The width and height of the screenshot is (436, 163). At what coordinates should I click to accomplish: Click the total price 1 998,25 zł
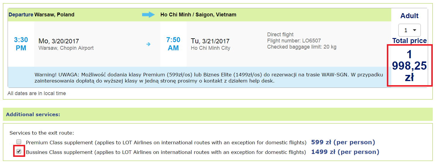click(409, 66)
